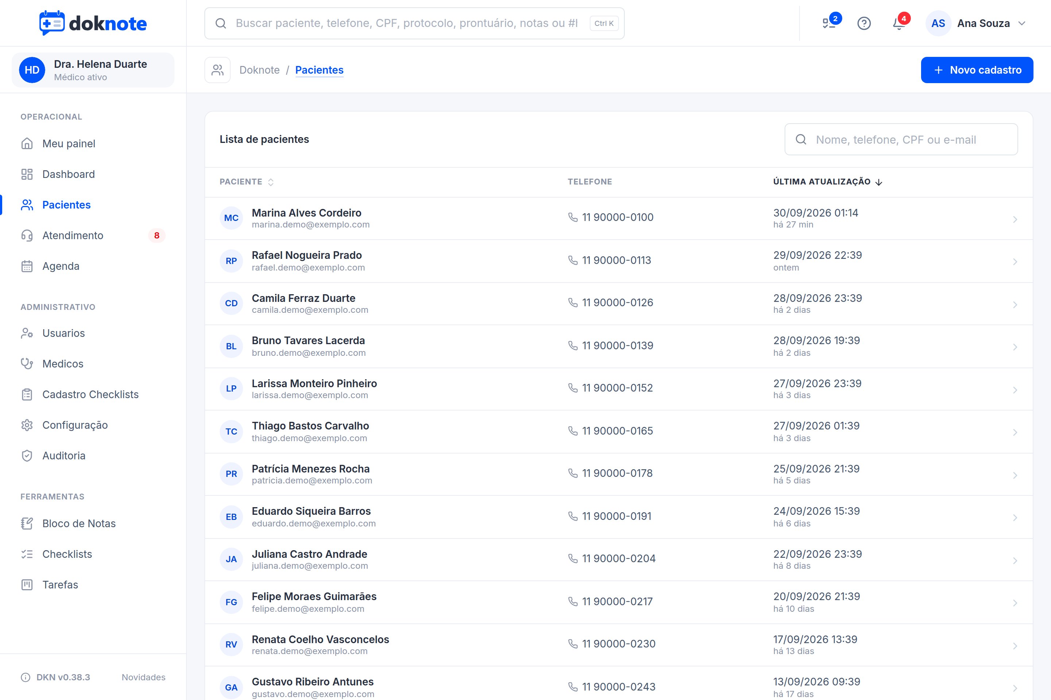Viewport: 1051px width, 700px height.
Task: Open the Novidades link
Action: point(143,677)
